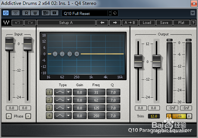
Task: Click the left Input fader handle
Action: point(9,44)
